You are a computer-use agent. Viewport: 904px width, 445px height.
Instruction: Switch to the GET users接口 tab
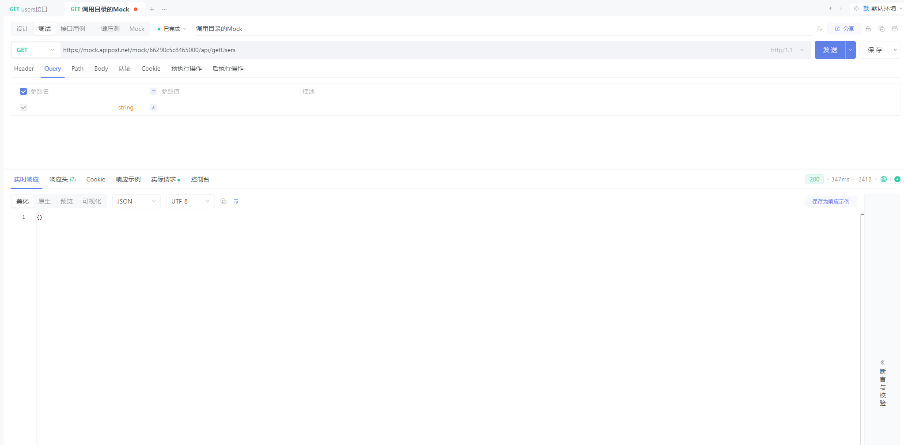pyautogui.click(x=29, y=9)
